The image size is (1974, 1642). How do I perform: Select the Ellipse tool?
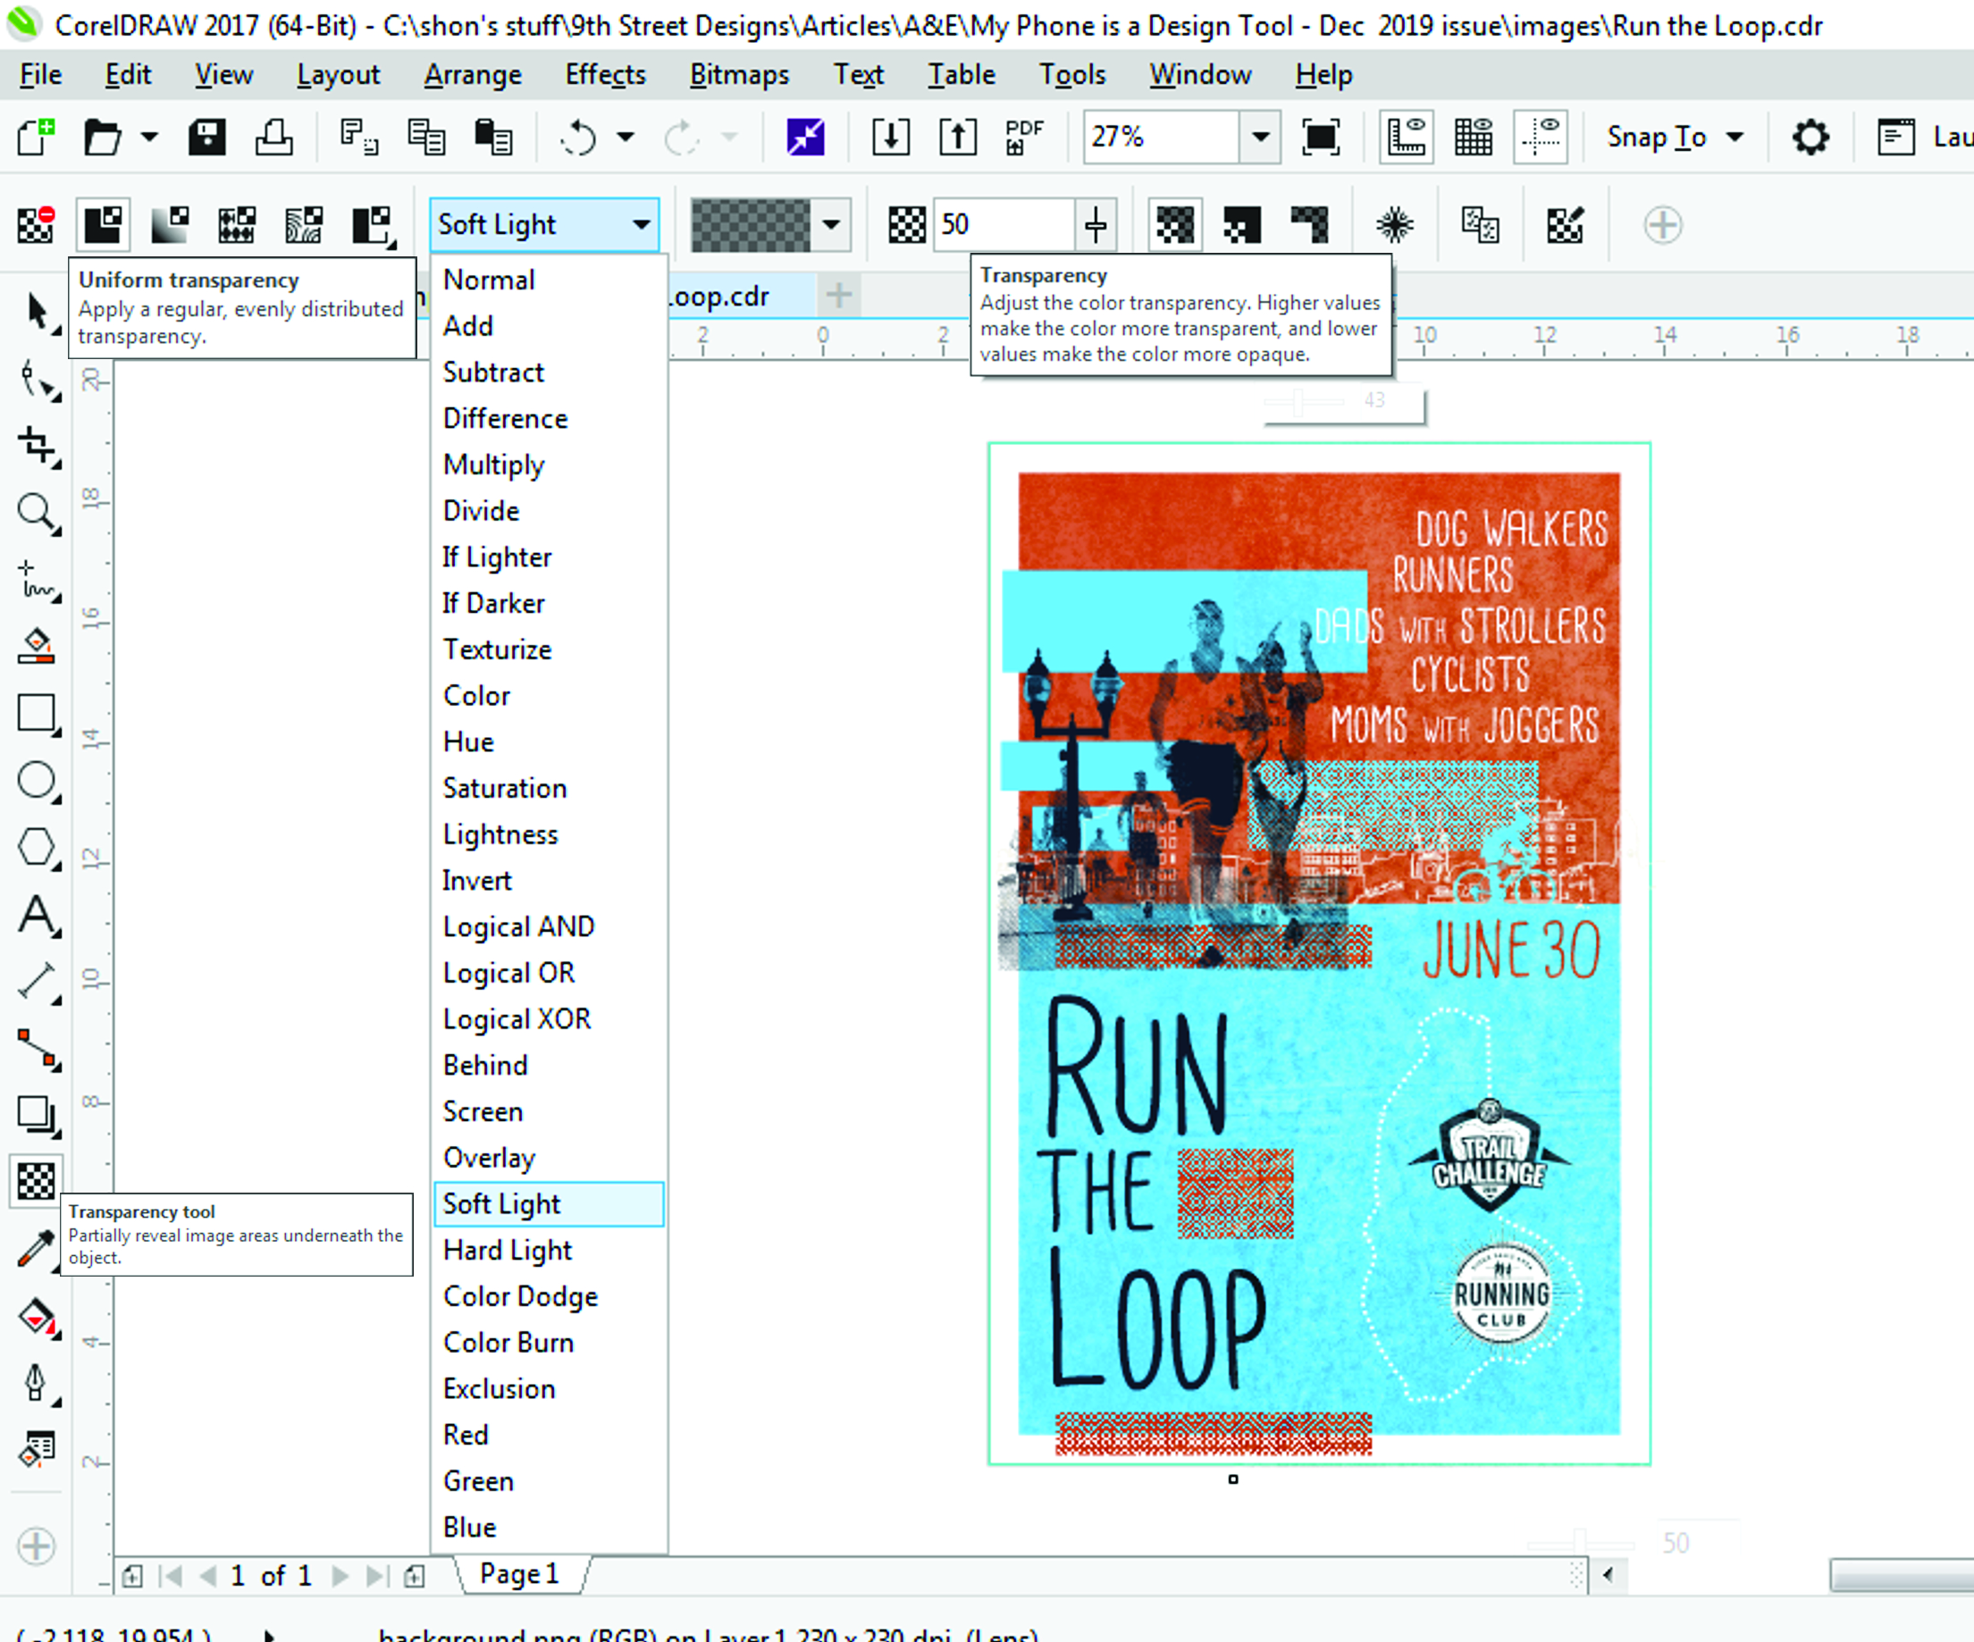[x=37, y=780]
